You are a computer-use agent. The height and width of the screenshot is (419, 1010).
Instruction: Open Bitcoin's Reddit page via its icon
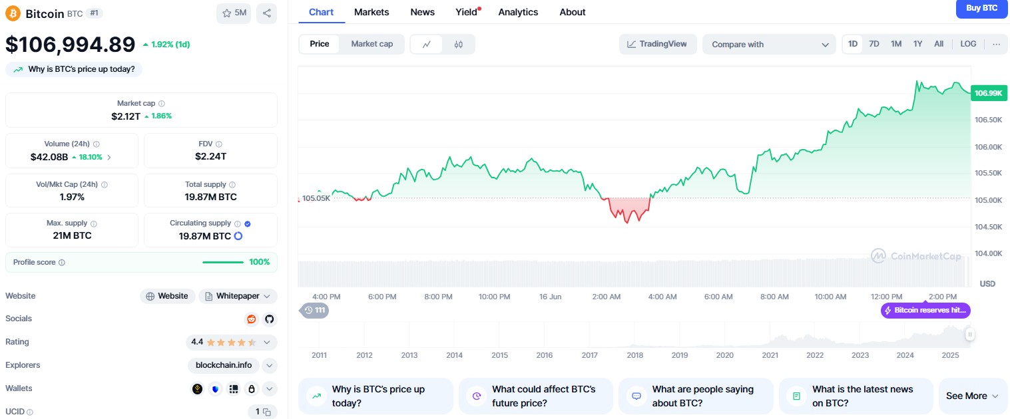[251, 319]
